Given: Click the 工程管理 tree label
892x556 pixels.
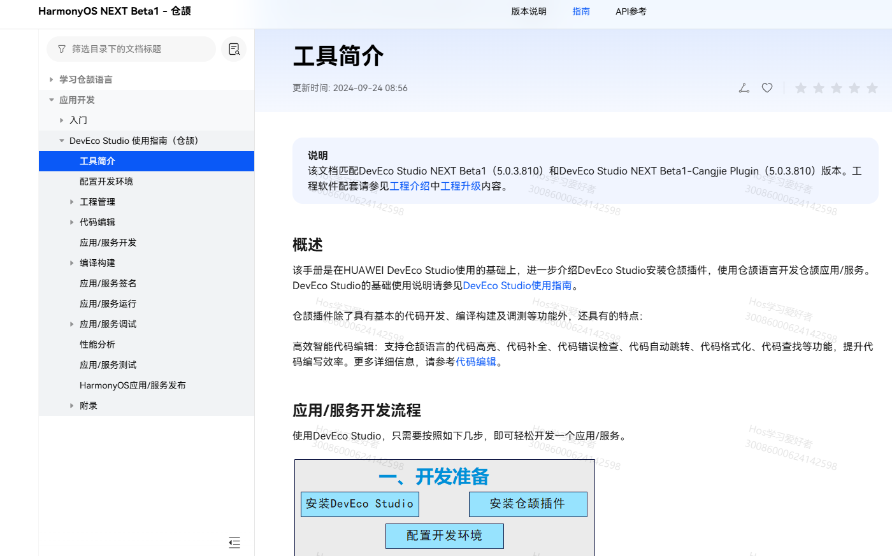Looking at the screenshot, I should (97, 202).
